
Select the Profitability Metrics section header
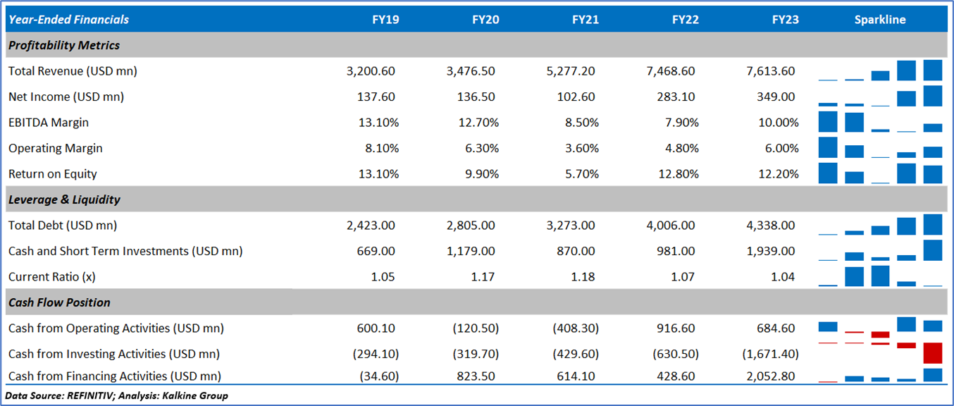click(64, 45)
